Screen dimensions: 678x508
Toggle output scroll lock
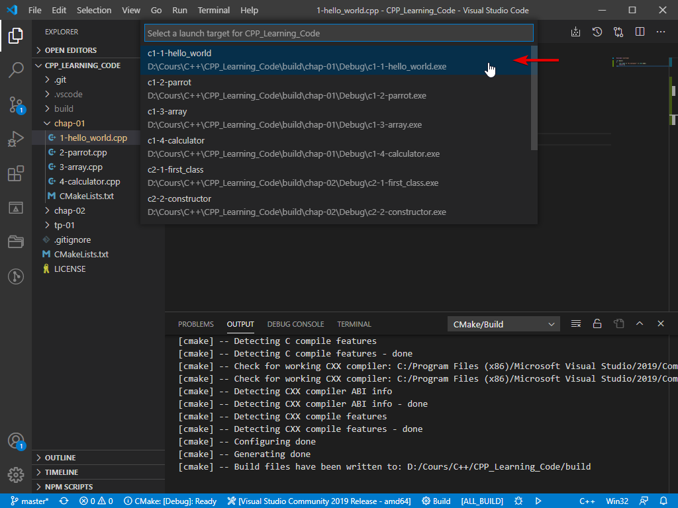pos(597,323)
